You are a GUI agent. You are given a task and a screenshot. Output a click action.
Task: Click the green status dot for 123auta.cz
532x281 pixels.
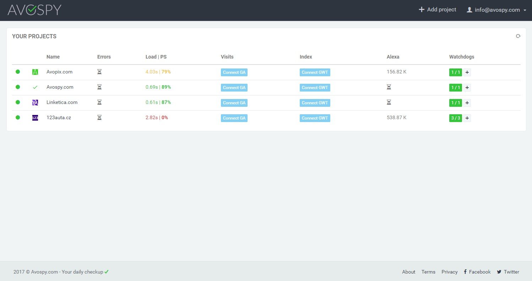tap(18, 117)
